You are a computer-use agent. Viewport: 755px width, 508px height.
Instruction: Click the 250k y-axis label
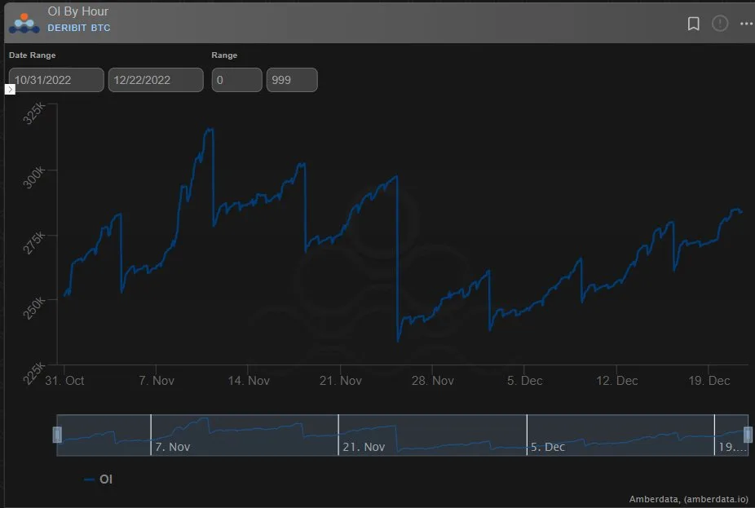click(x=33, y=308)
